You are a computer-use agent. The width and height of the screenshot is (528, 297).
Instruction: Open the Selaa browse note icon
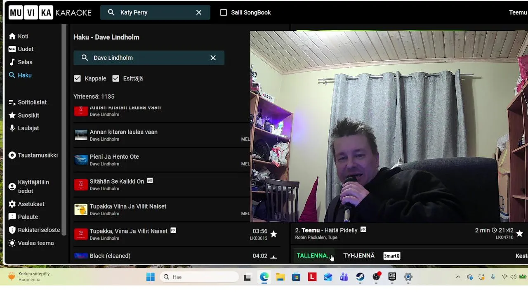[12, 62]
